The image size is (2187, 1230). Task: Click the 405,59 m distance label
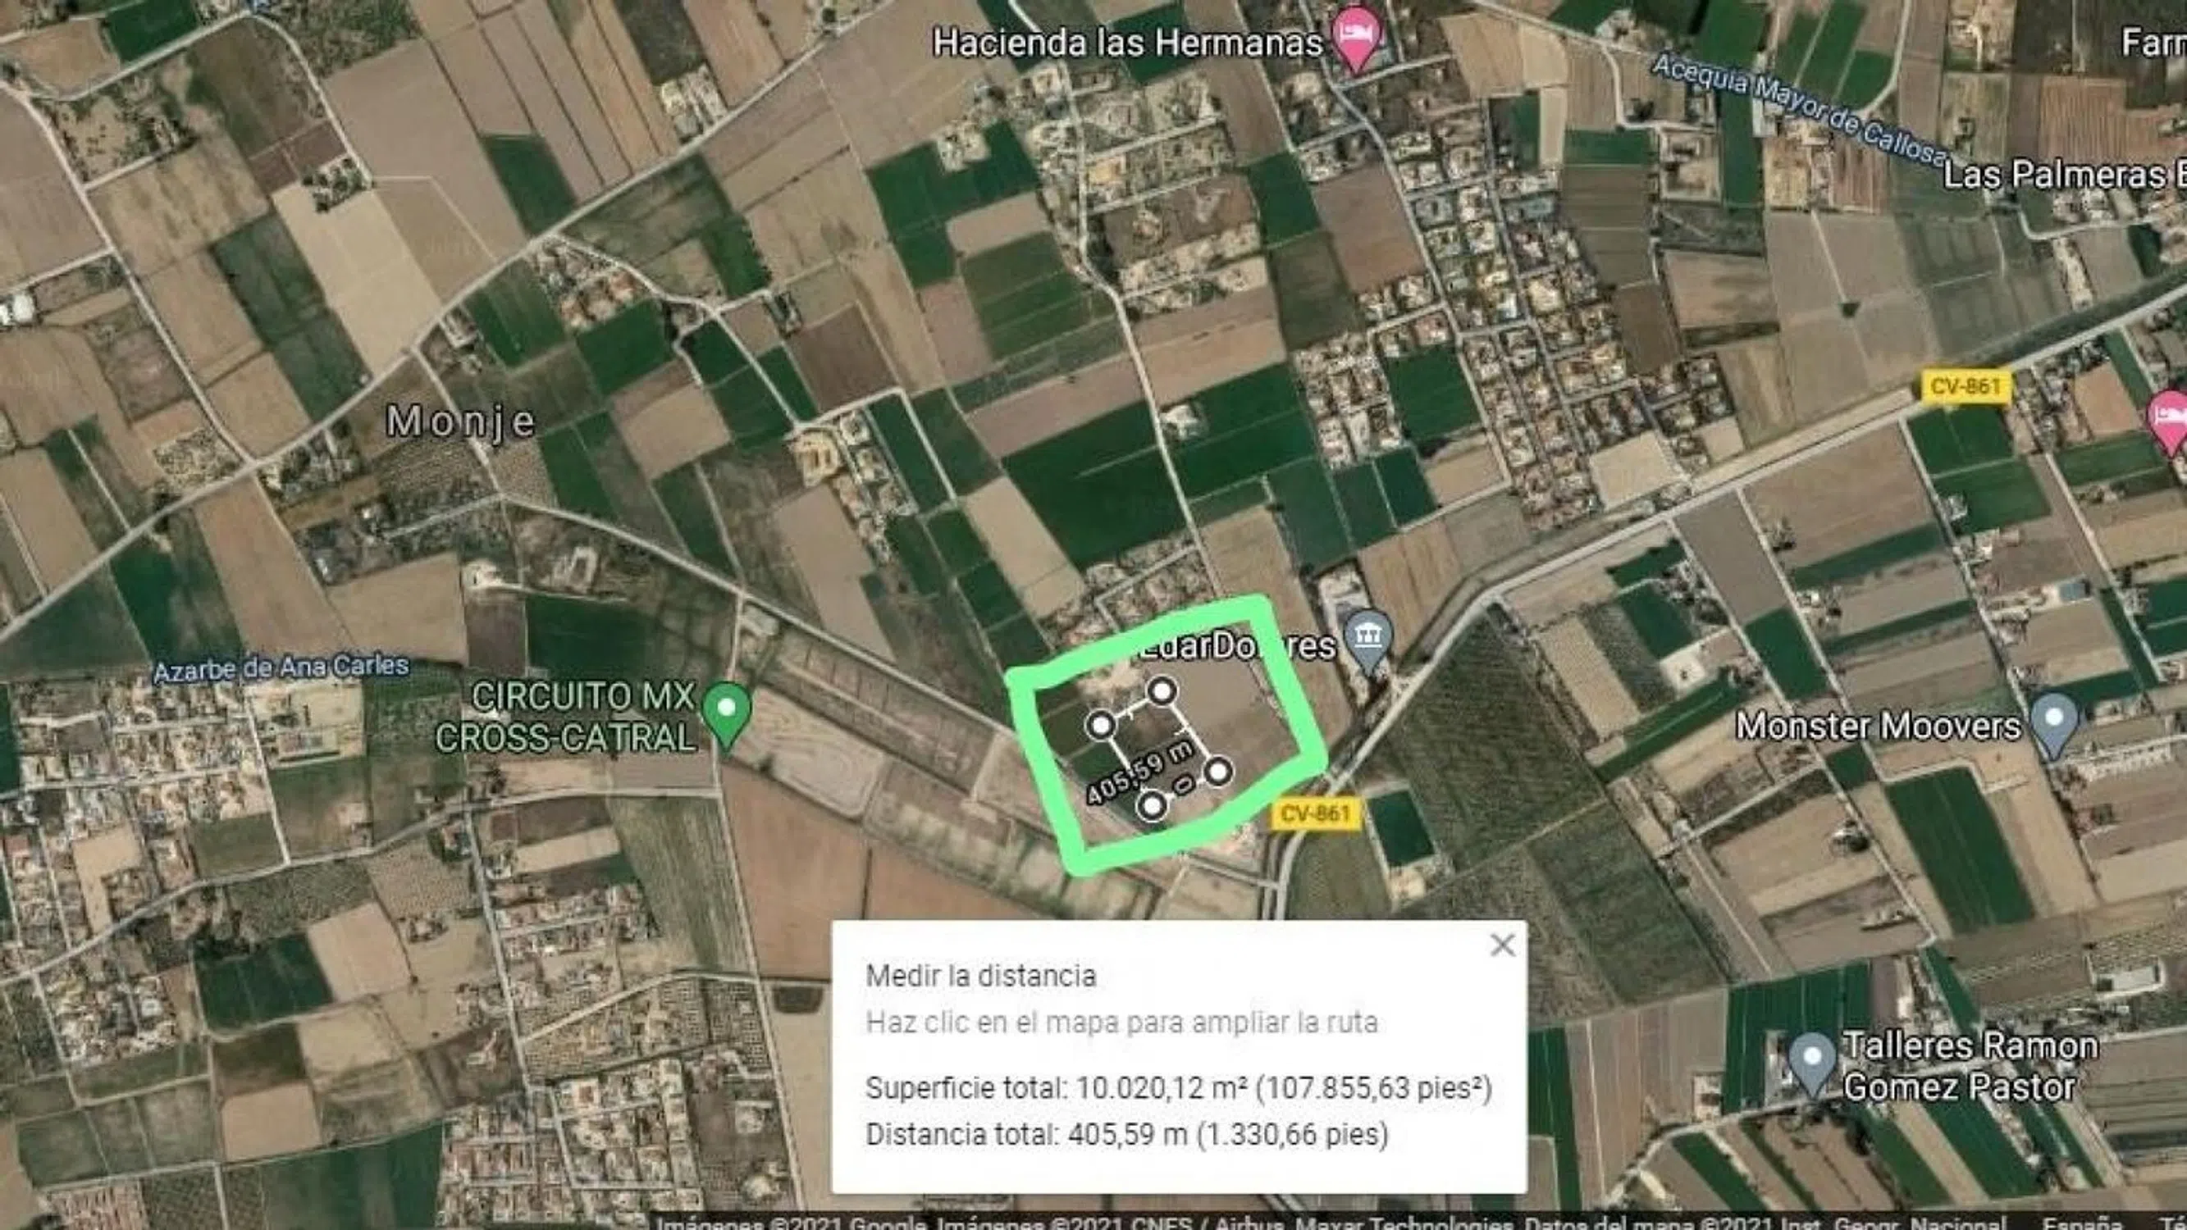(1140, 772)
